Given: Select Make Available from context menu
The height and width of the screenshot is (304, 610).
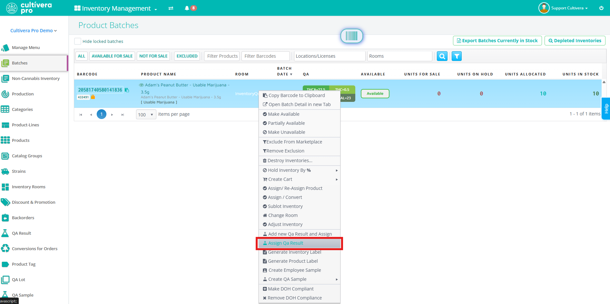Looking at the screenshot, I should pos(300,114).
